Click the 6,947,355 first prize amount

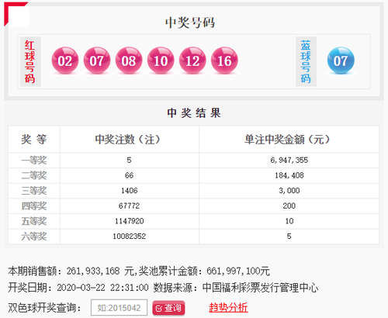click(x=289, y=161)
